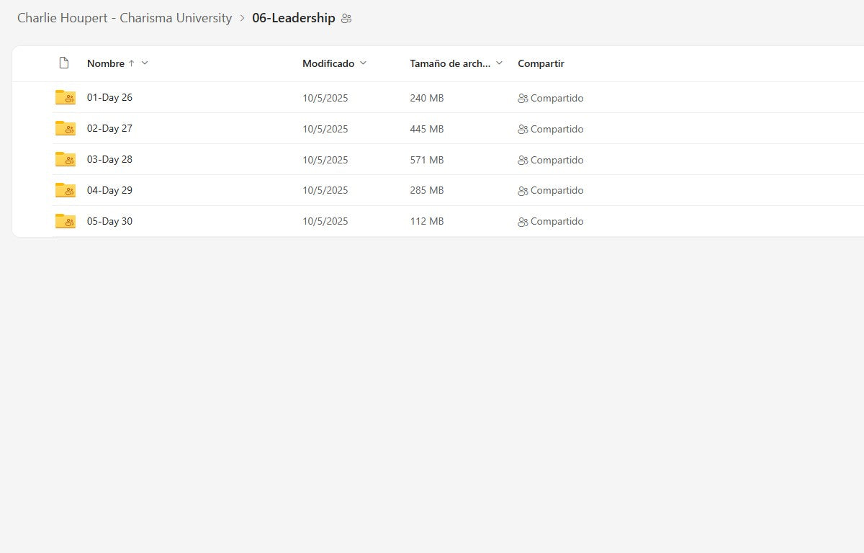Click the 03-Day 28 shared folder icon
Image resolution: width=864 pixels, height=553 pixels.
65,160
